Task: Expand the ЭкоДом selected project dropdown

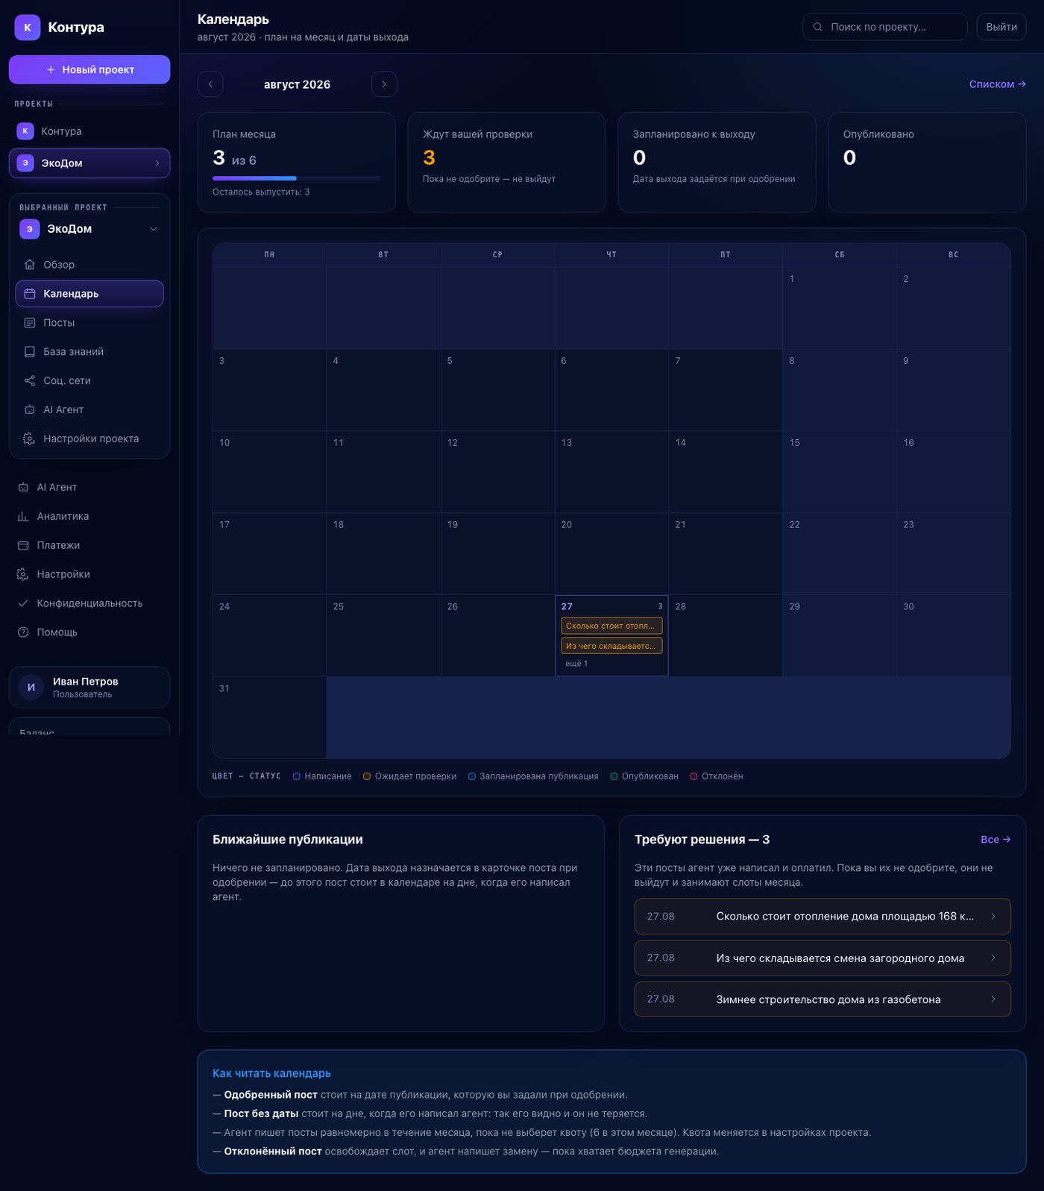Action: click(x=154, y=229)
